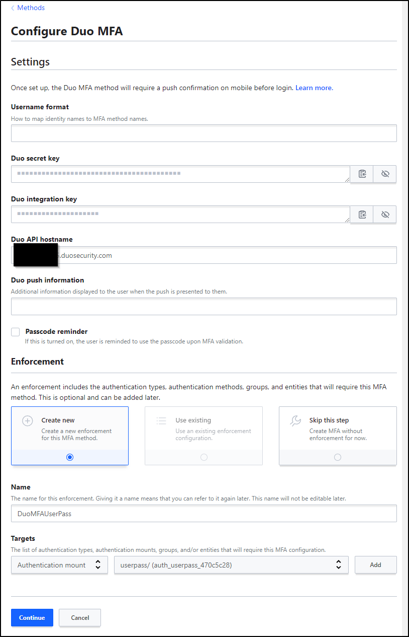Image resolution: width=409 pixels, height=637 pixels.
Task: Click the Duo API hostname field
Action: (x=204, y=255)
